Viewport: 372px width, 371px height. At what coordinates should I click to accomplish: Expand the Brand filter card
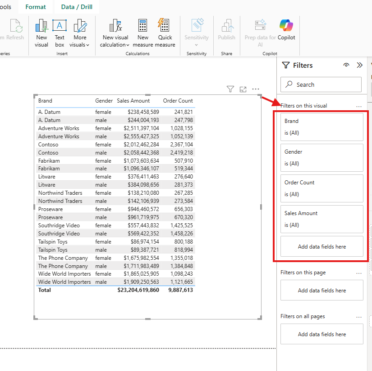point(322,127)
